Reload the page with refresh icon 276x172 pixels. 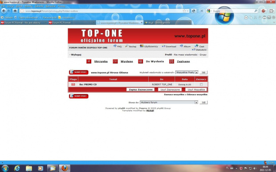tap(194, 11)
